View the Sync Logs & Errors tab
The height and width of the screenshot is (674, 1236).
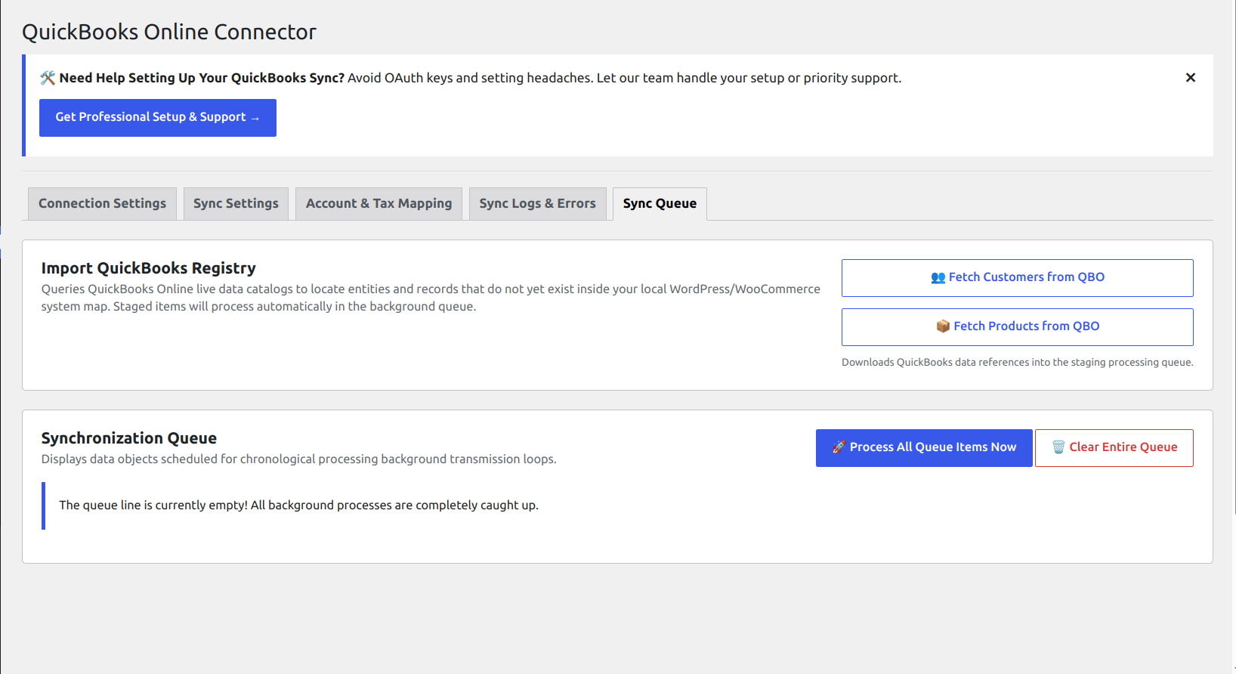point(537,204)
